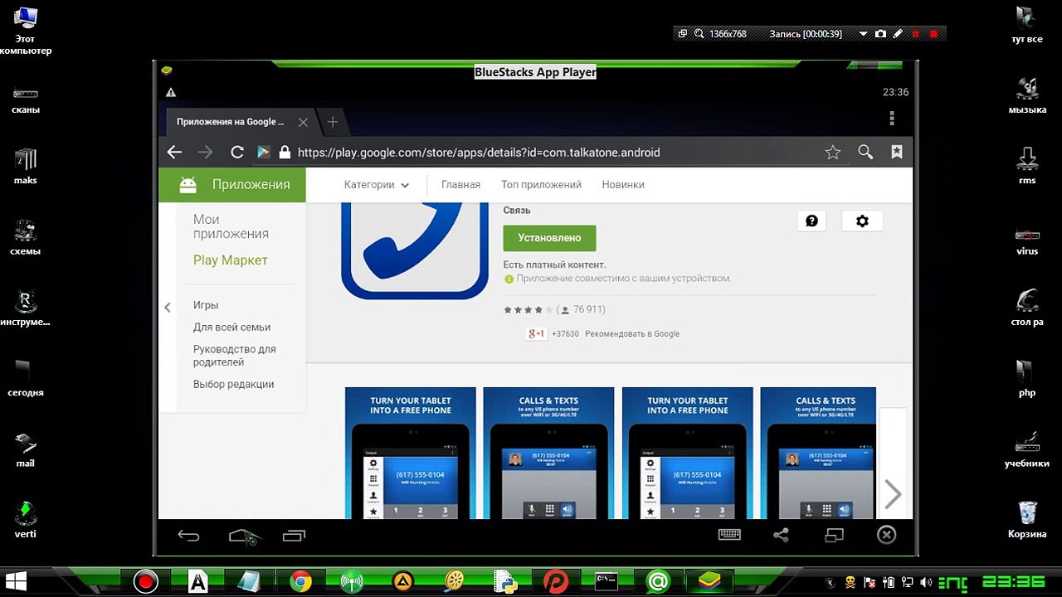Pause the screen recording
The height and width of the screenshot is (597, 1062).
(x=916, y=34)
